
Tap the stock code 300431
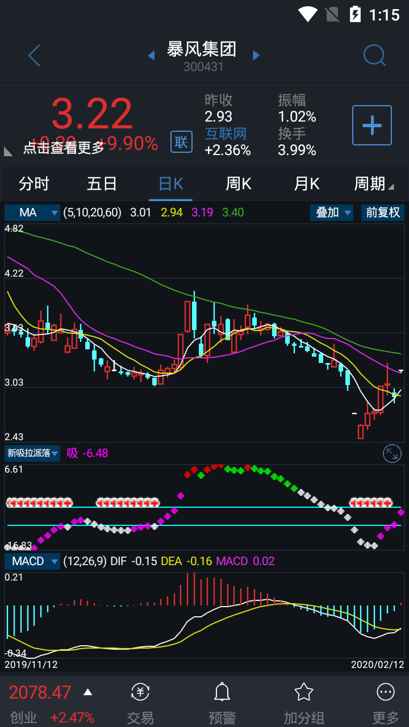pyautogui.click(x=203, y=67)
